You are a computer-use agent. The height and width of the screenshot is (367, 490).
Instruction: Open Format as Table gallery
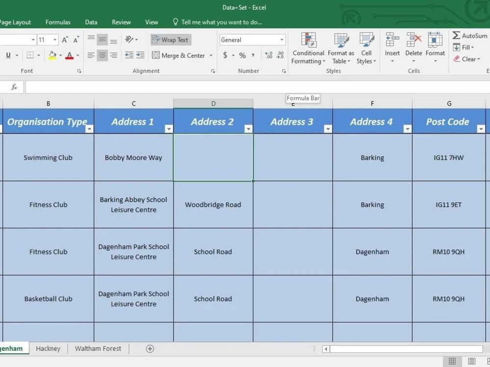coord(341,48)
